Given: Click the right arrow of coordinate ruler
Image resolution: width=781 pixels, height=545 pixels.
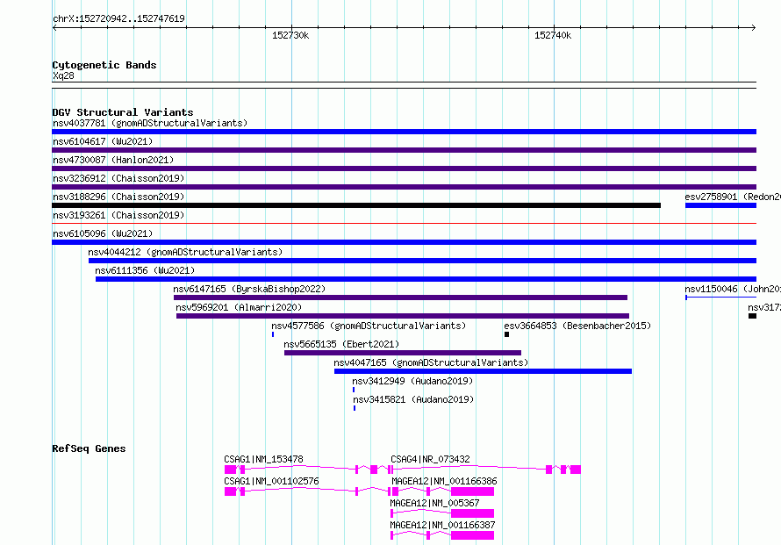Looking at the screenshot, I should [754, 28].
